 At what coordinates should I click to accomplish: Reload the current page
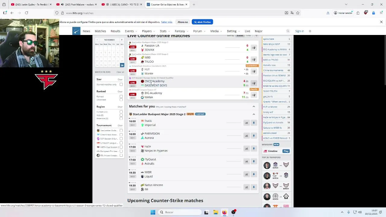pyautogui.click(x=27, y=13)
